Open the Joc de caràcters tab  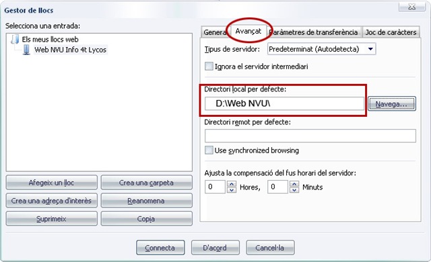pos(391,32)
